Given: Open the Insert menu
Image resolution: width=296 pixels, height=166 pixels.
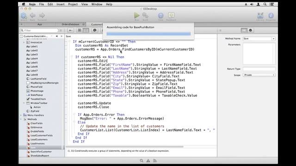Looking at the screenshot, I should coord(61,4).
